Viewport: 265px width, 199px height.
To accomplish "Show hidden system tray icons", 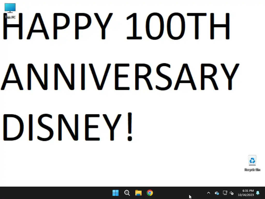I will [x=209, y=193].
